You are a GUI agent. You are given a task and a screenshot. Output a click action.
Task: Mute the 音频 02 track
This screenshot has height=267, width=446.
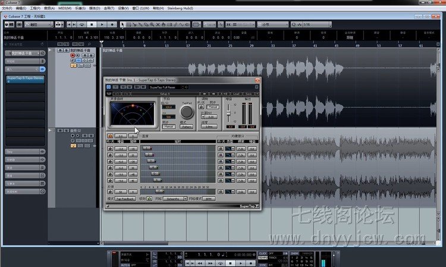click(x=60, y=130)
